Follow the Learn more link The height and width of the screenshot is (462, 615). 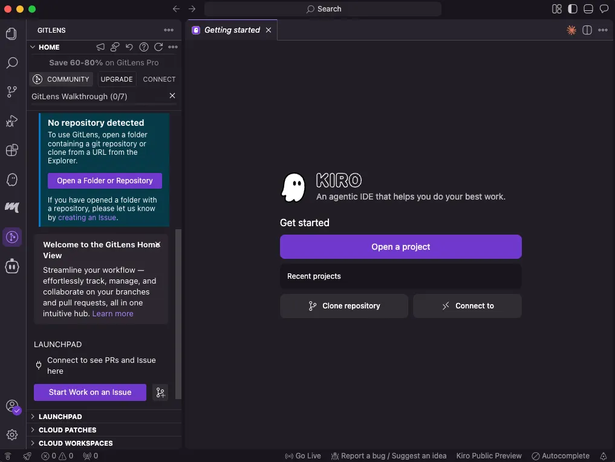point(112,314)
